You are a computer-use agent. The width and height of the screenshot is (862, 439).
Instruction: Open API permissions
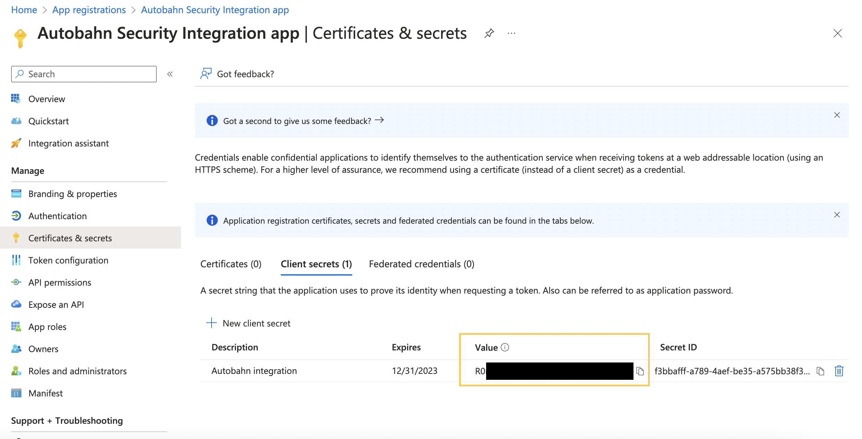coord(60,283)
